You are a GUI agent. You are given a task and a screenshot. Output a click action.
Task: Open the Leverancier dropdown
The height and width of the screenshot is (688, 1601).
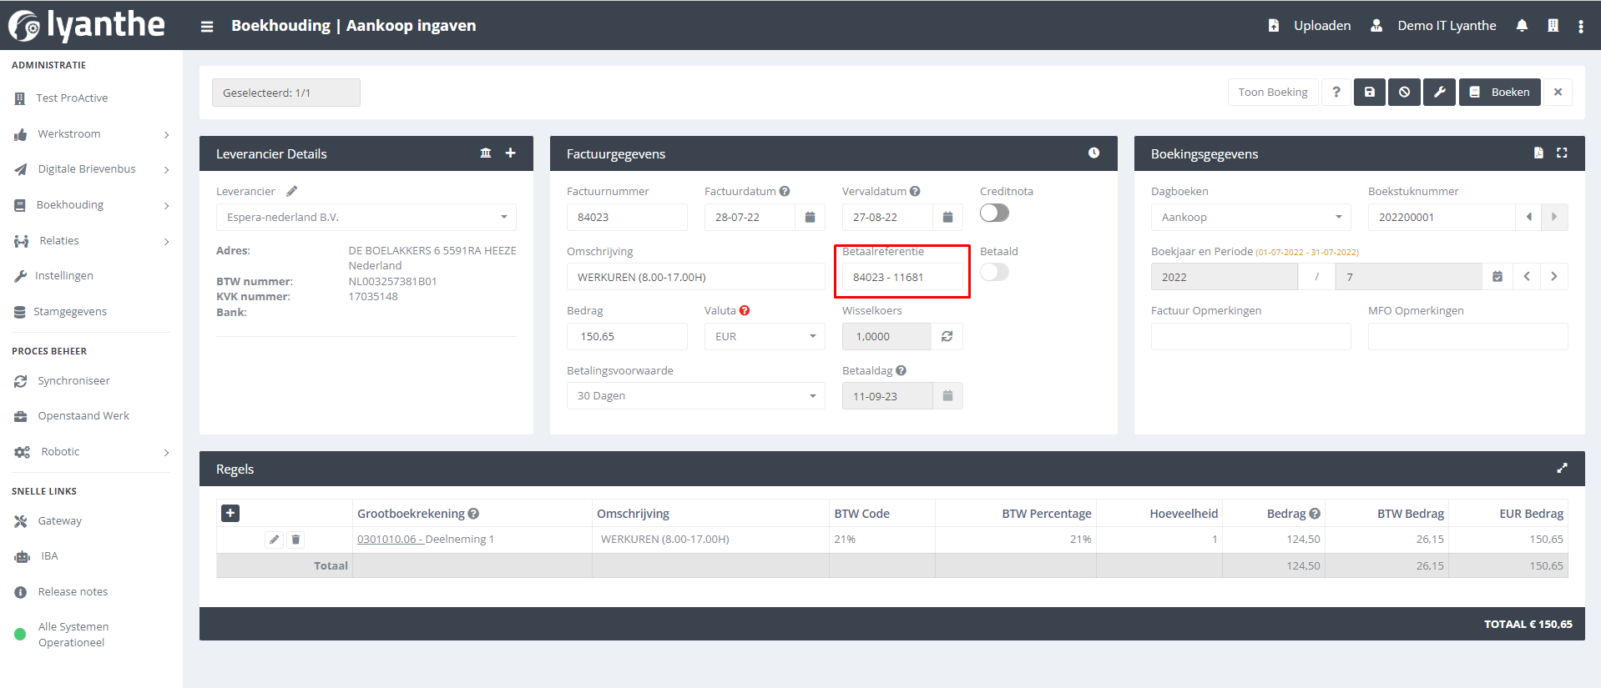[x=366, y=218]
